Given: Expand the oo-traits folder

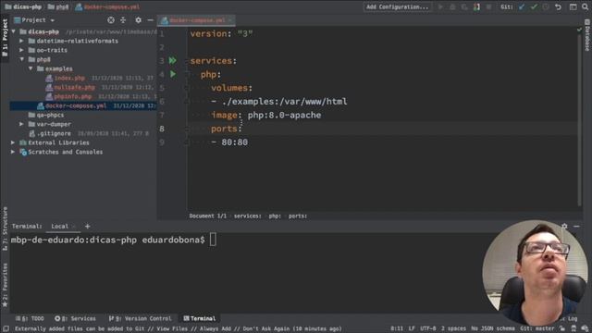Looking at the screenshot, I should click(x=21, y=50).
